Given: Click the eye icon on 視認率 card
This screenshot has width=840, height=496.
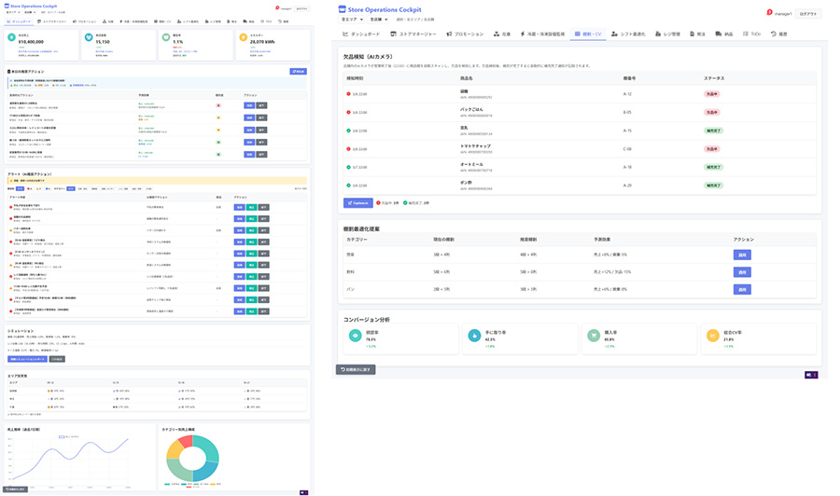Looking at the screenshot, I should pos(355,336).
